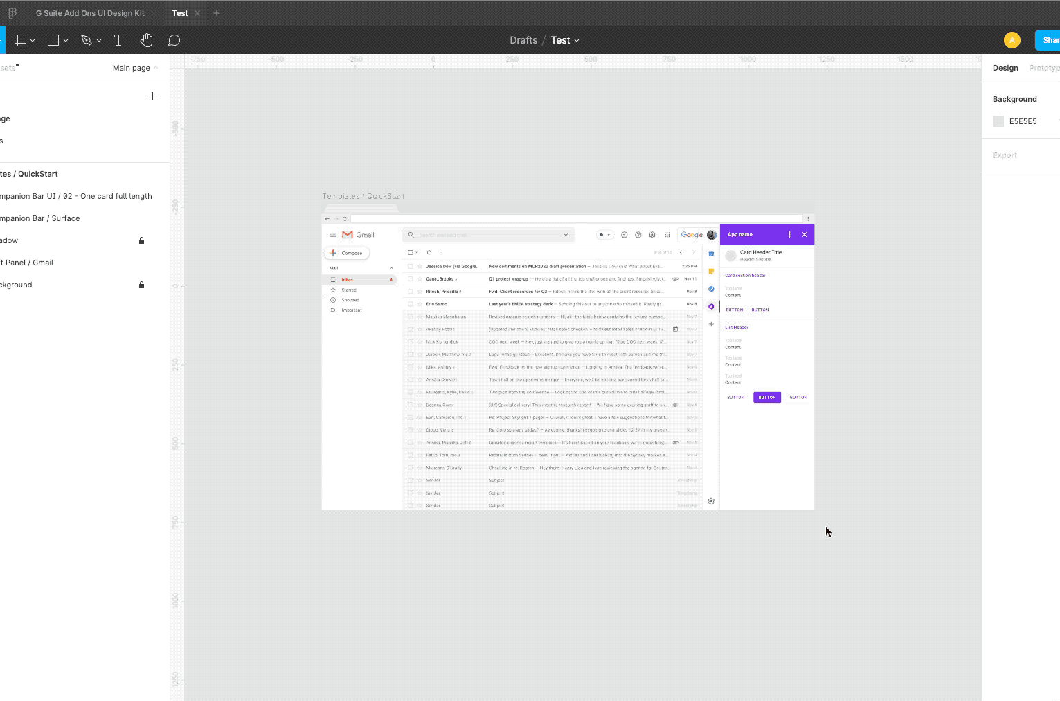Collapse the Mail section chevron in Gmail sidebar
Viewport: 1060px width, 701px height.
click(x=391, y=268)
